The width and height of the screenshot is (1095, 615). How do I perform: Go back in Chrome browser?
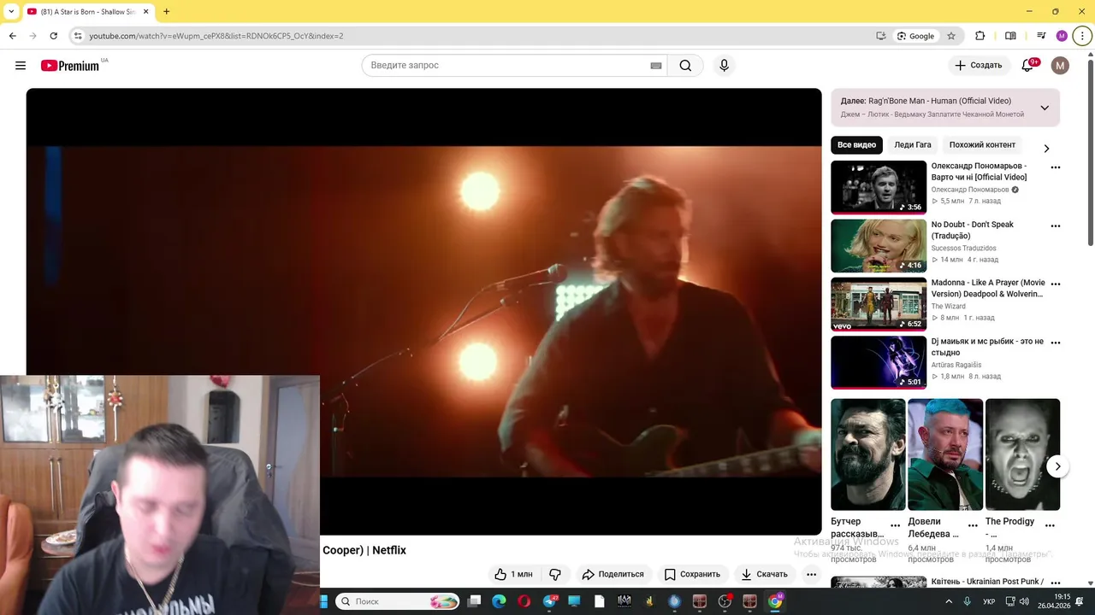pos(12,36)
